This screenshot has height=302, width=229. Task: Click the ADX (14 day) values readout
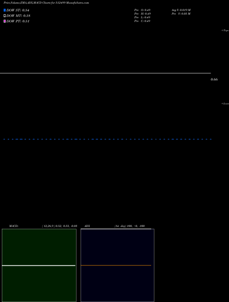coord(130,226)
